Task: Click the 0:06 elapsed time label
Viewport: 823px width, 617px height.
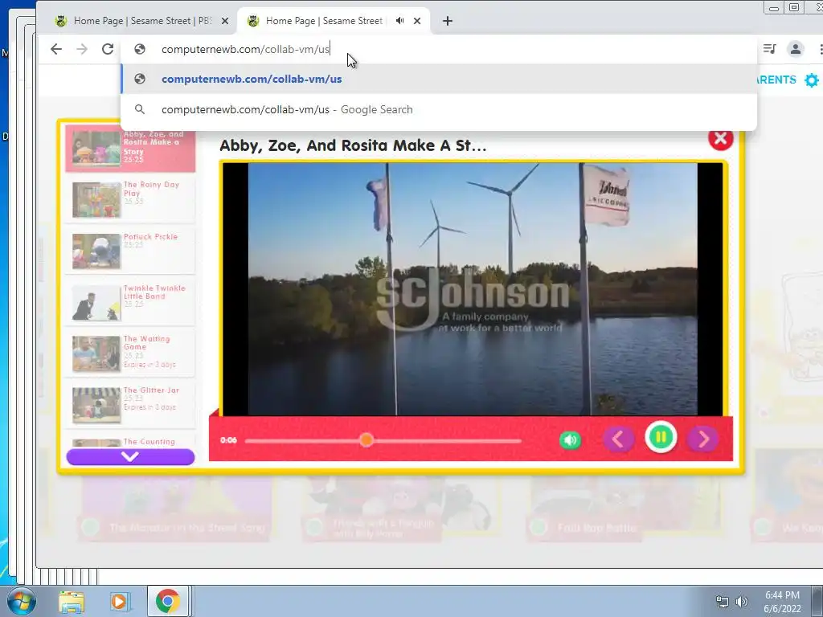Action: (x=228, y=440)
